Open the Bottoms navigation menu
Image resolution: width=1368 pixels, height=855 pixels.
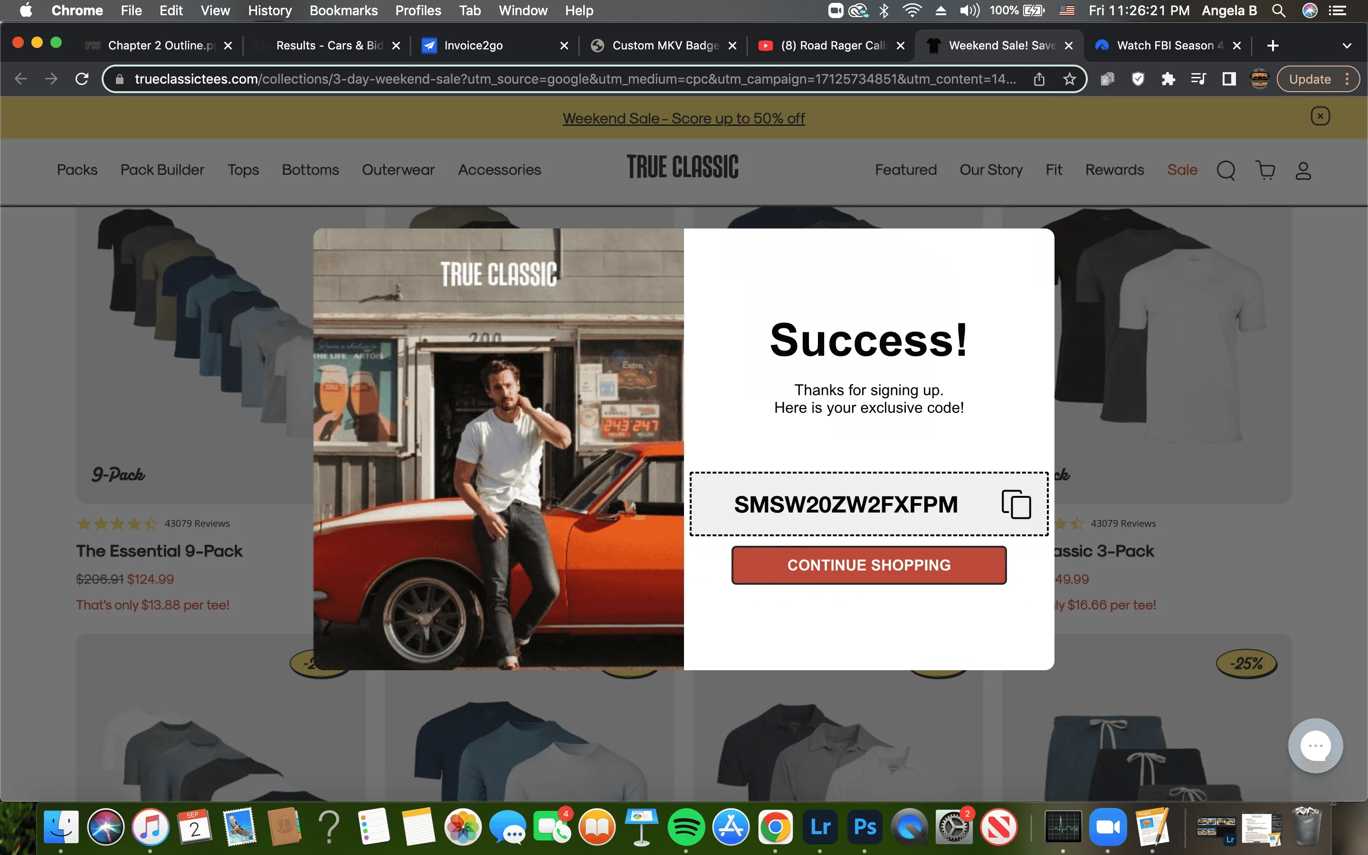click(x=310, y=170)
